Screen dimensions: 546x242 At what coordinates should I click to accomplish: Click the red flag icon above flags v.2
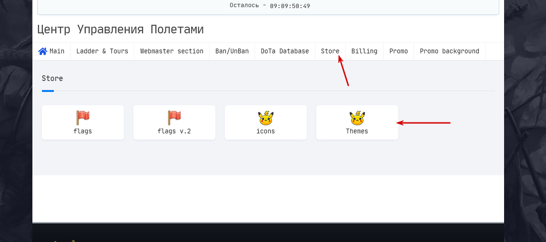click(x=174, y=118)
